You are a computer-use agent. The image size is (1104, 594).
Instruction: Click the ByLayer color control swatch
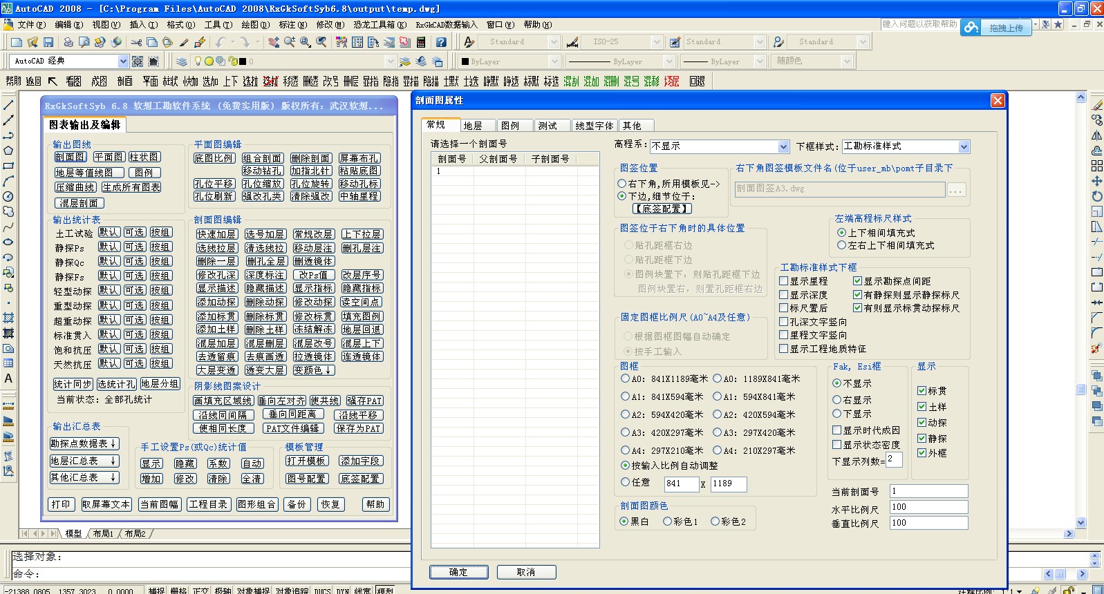[x=465, y=61]
